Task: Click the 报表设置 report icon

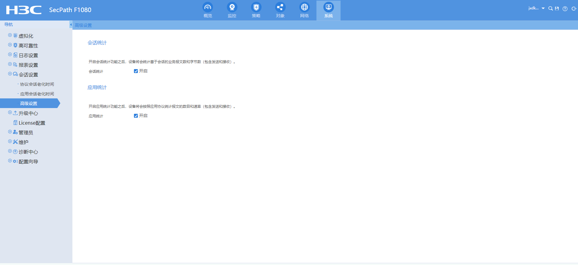Action: click(15, 65)
